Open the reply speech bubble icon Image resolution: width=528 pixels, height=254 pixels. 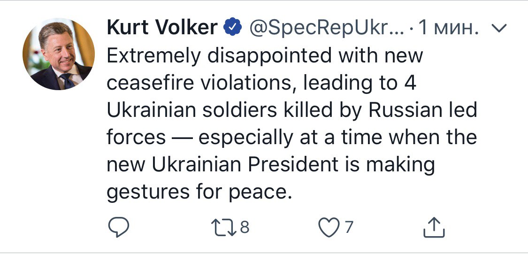tap(119, 228)
